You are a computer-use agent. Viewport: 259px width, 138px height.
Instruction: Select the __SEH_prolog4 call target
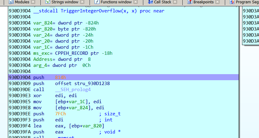point(73,90)
